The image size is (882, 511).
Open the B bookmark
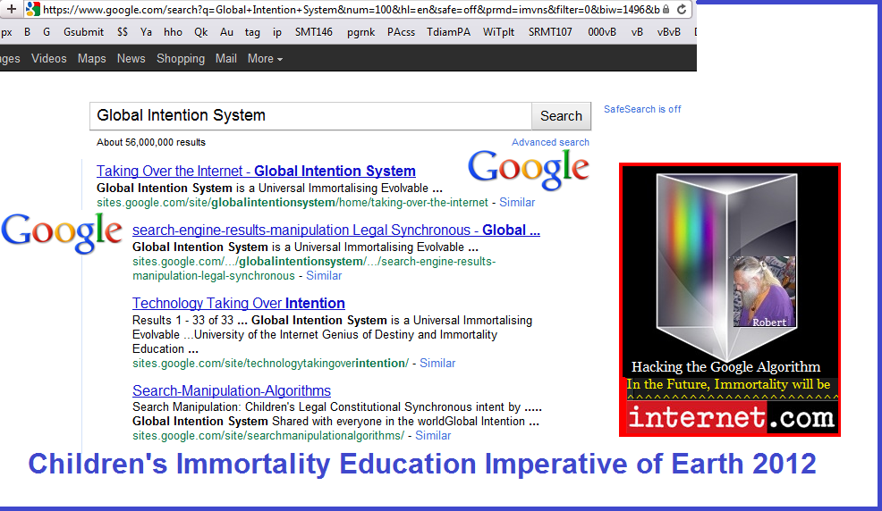pyautogui.click(x=27, y=32)
